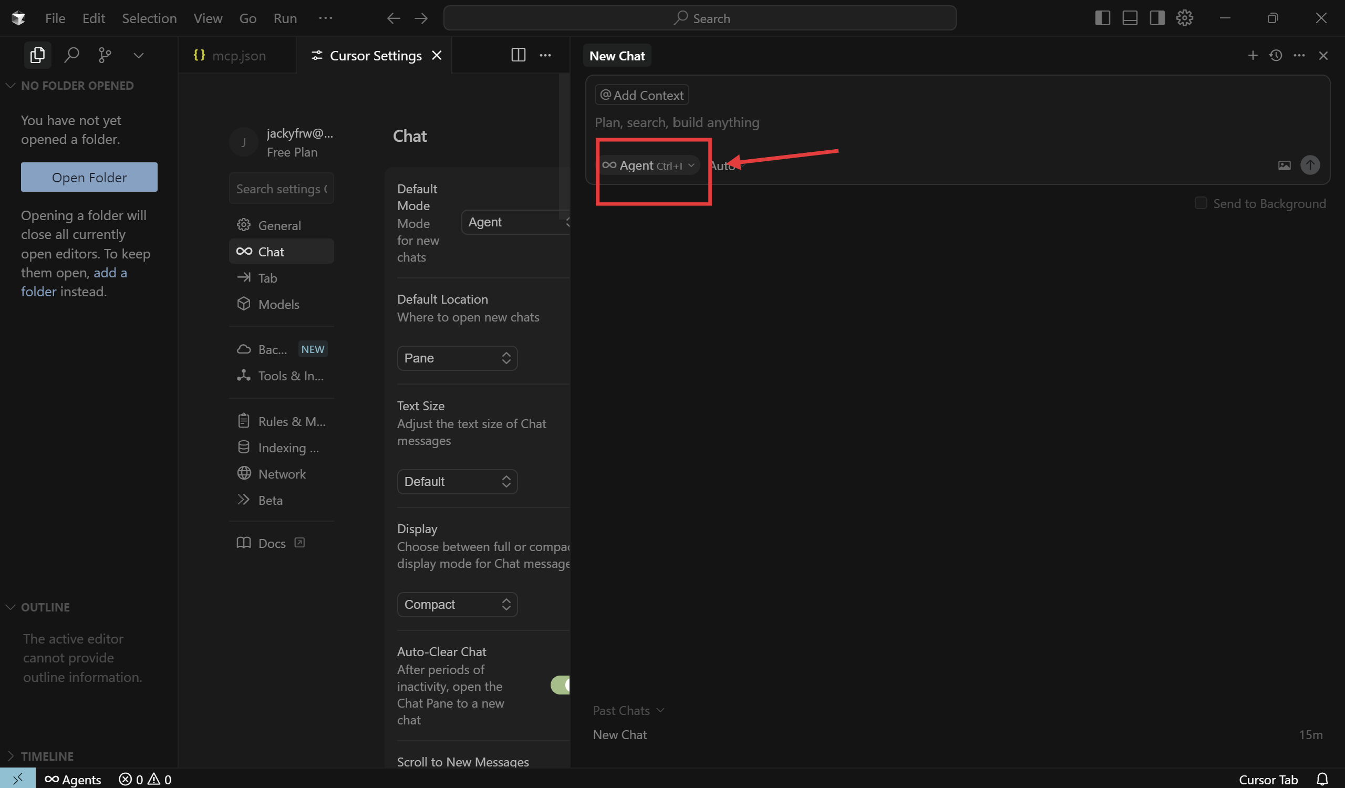Open chat panel more options ellipsis
Screen dimensions: 1345x788
pos(1299,56)
